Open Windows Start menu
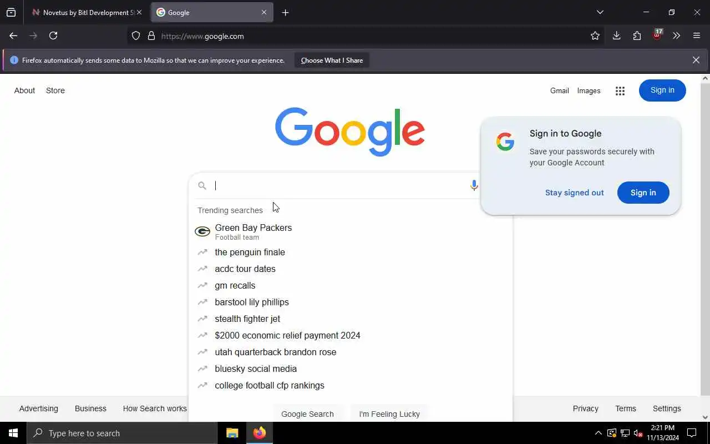Viewport: 710px width, 444px height. click(13, 433)
